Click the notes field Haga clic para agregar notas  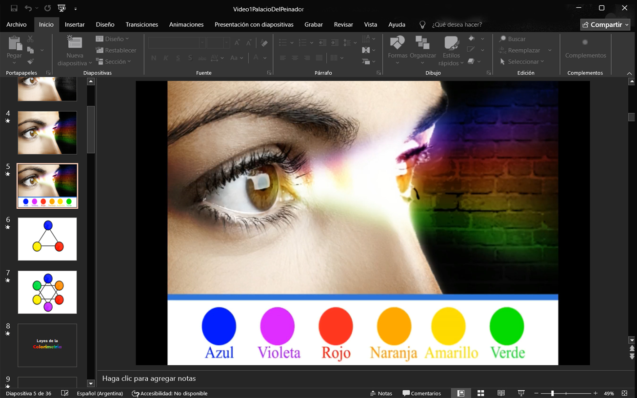149,378
